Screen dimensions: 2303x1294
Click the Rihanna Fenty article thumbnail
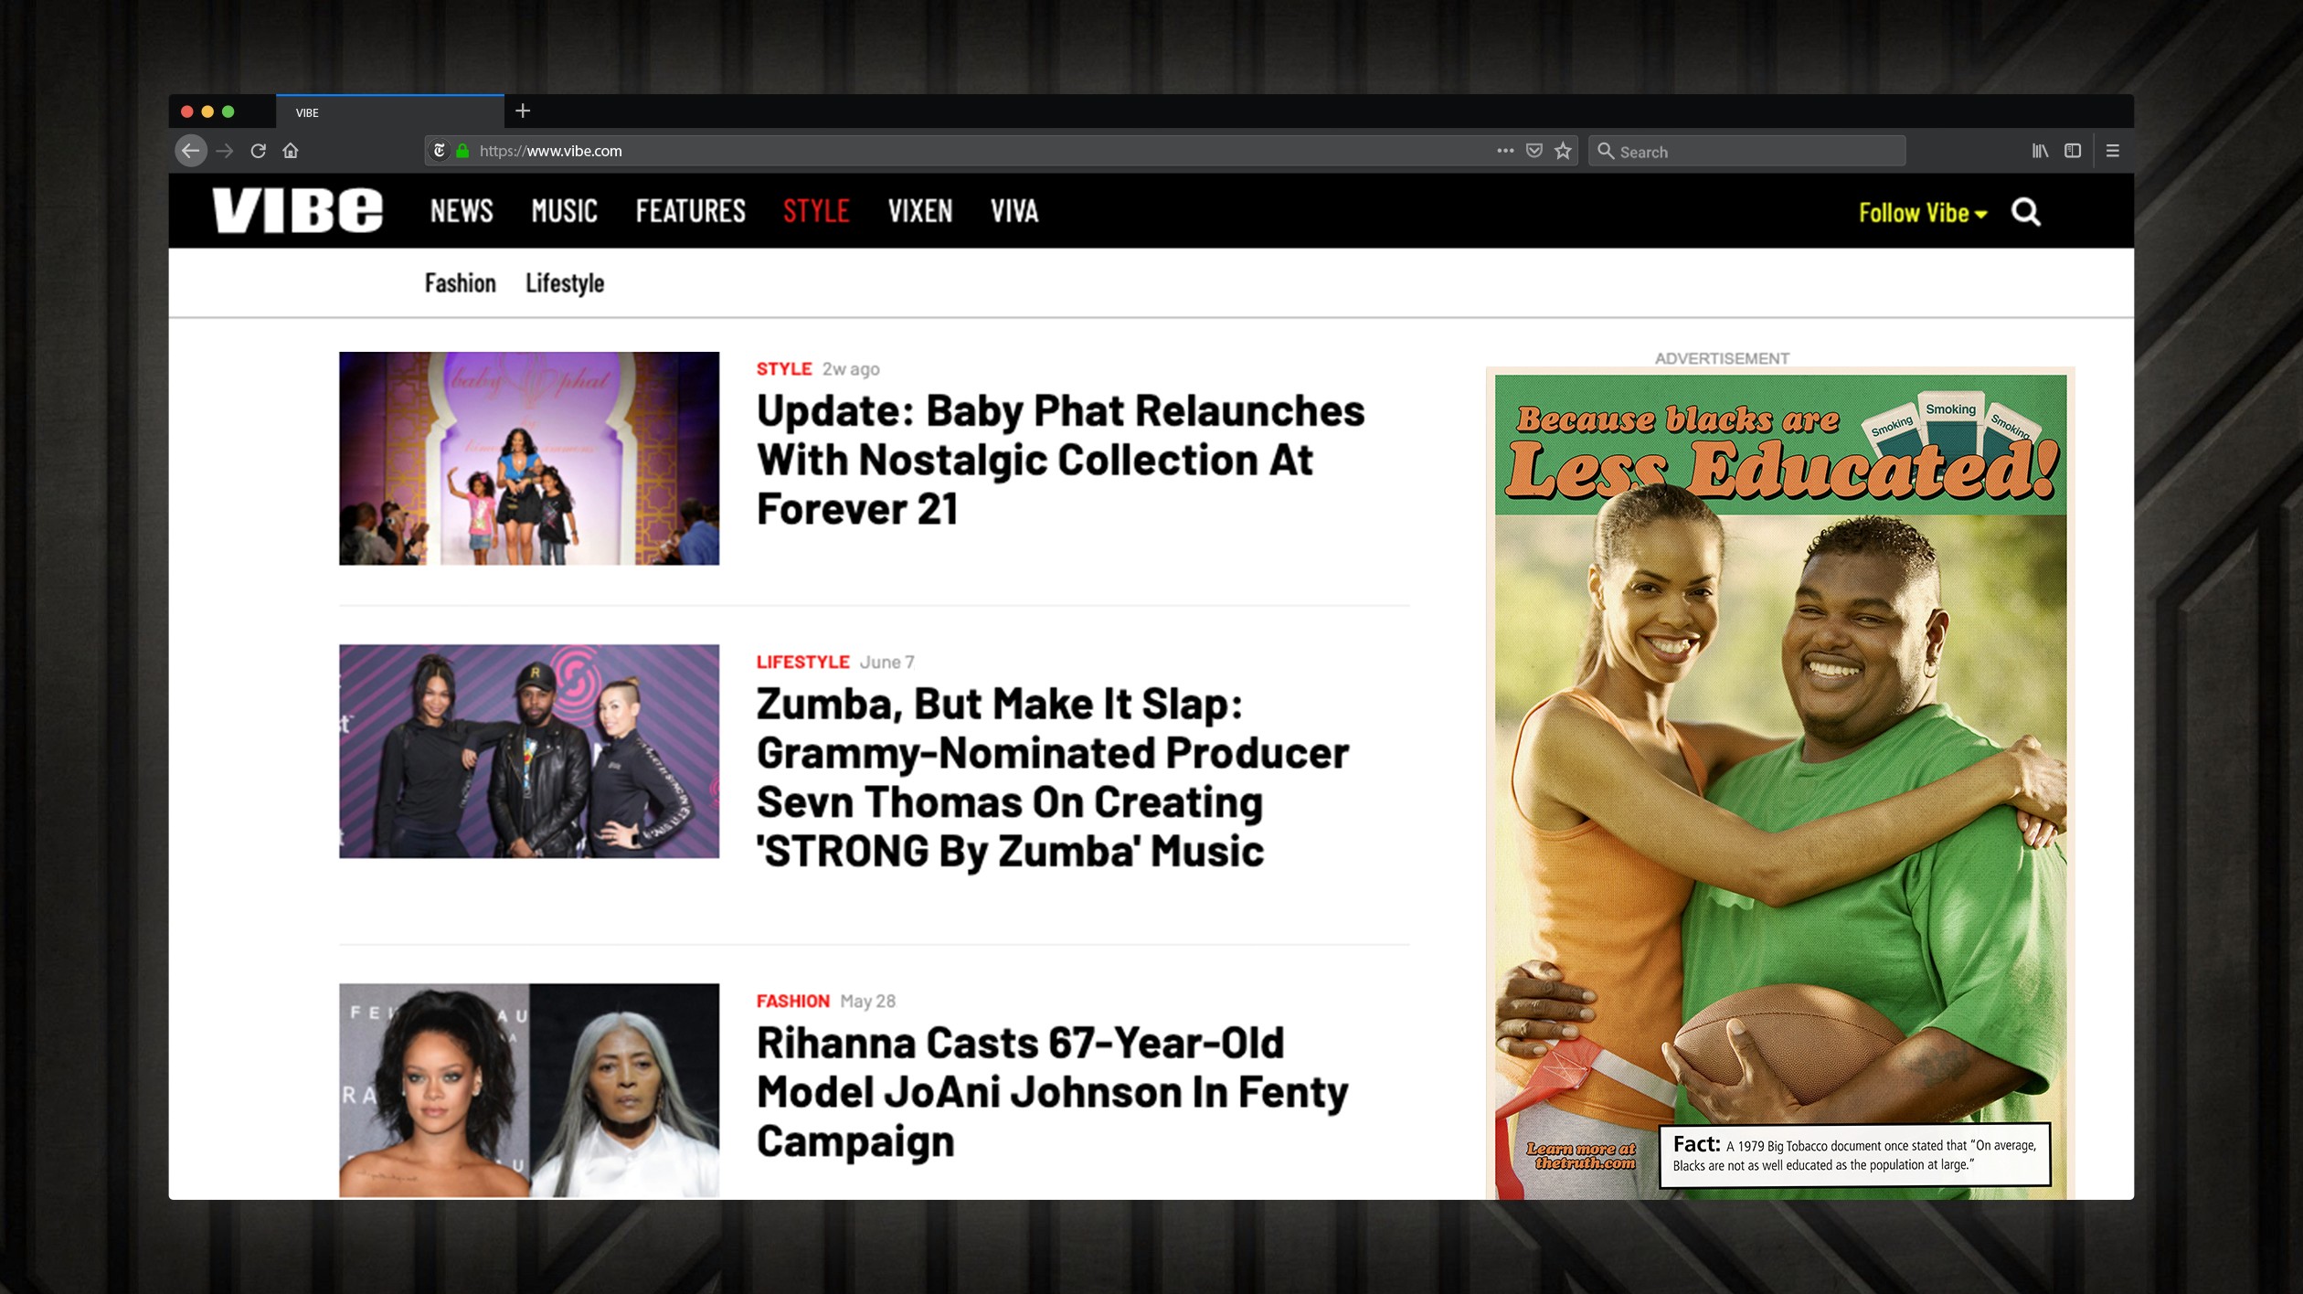528,1089
